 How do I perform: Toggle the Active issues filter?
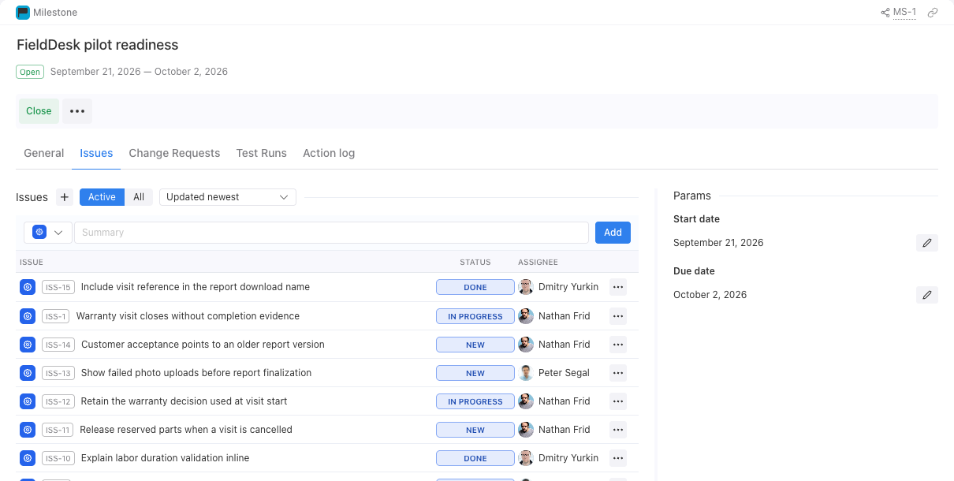point(102,197)
